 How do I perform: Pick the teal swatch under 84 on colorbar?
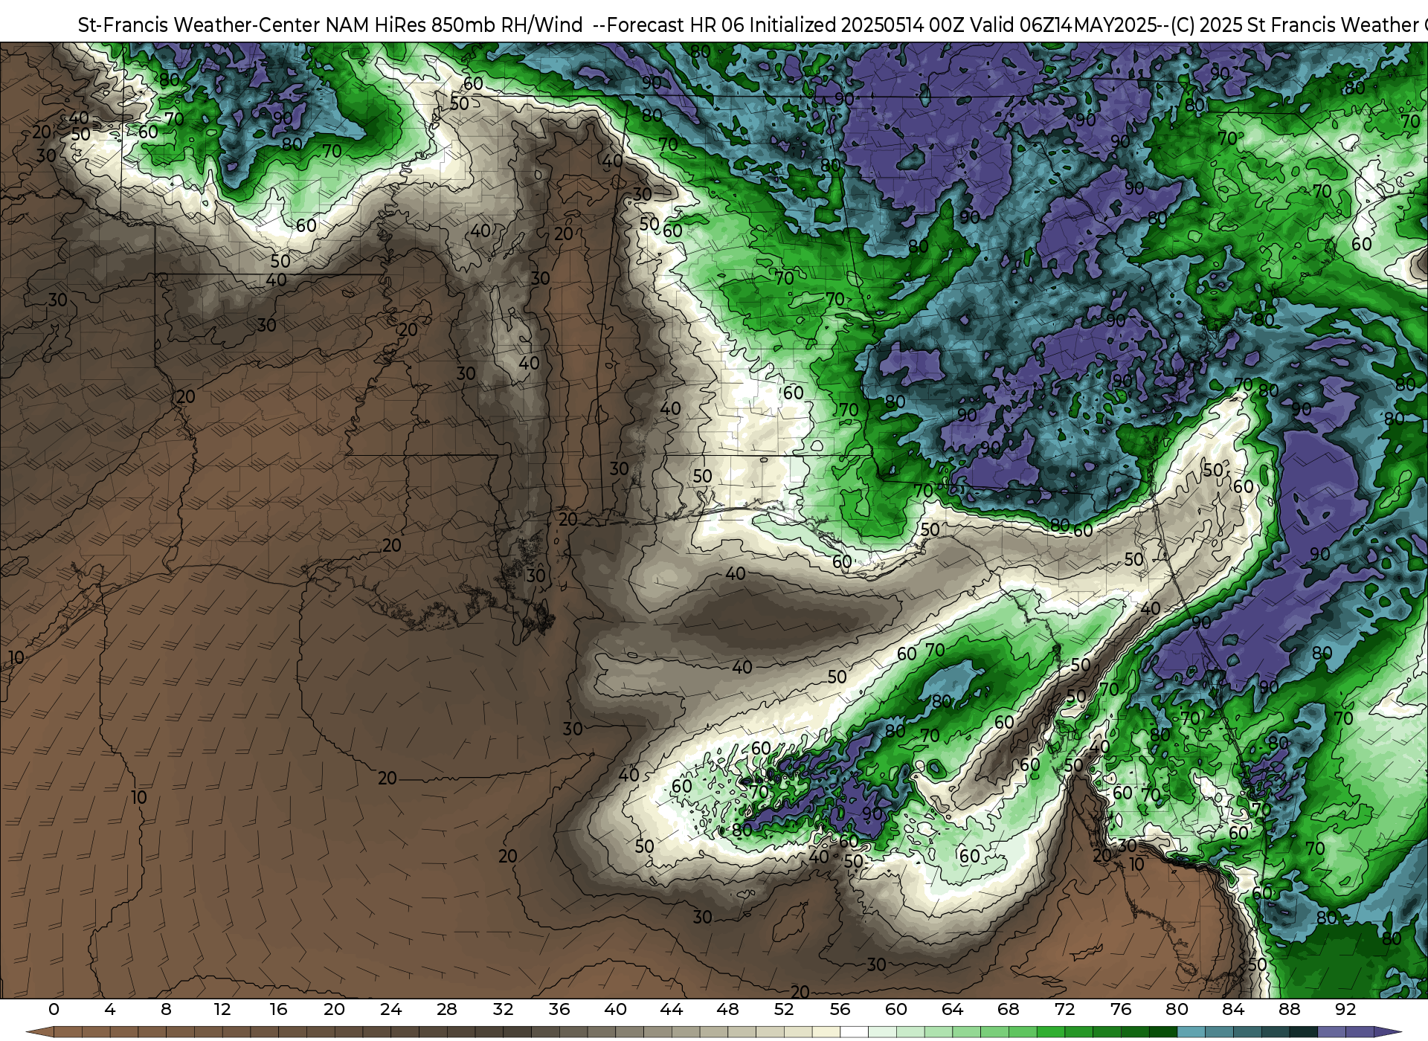(x=1247, y=1032)
